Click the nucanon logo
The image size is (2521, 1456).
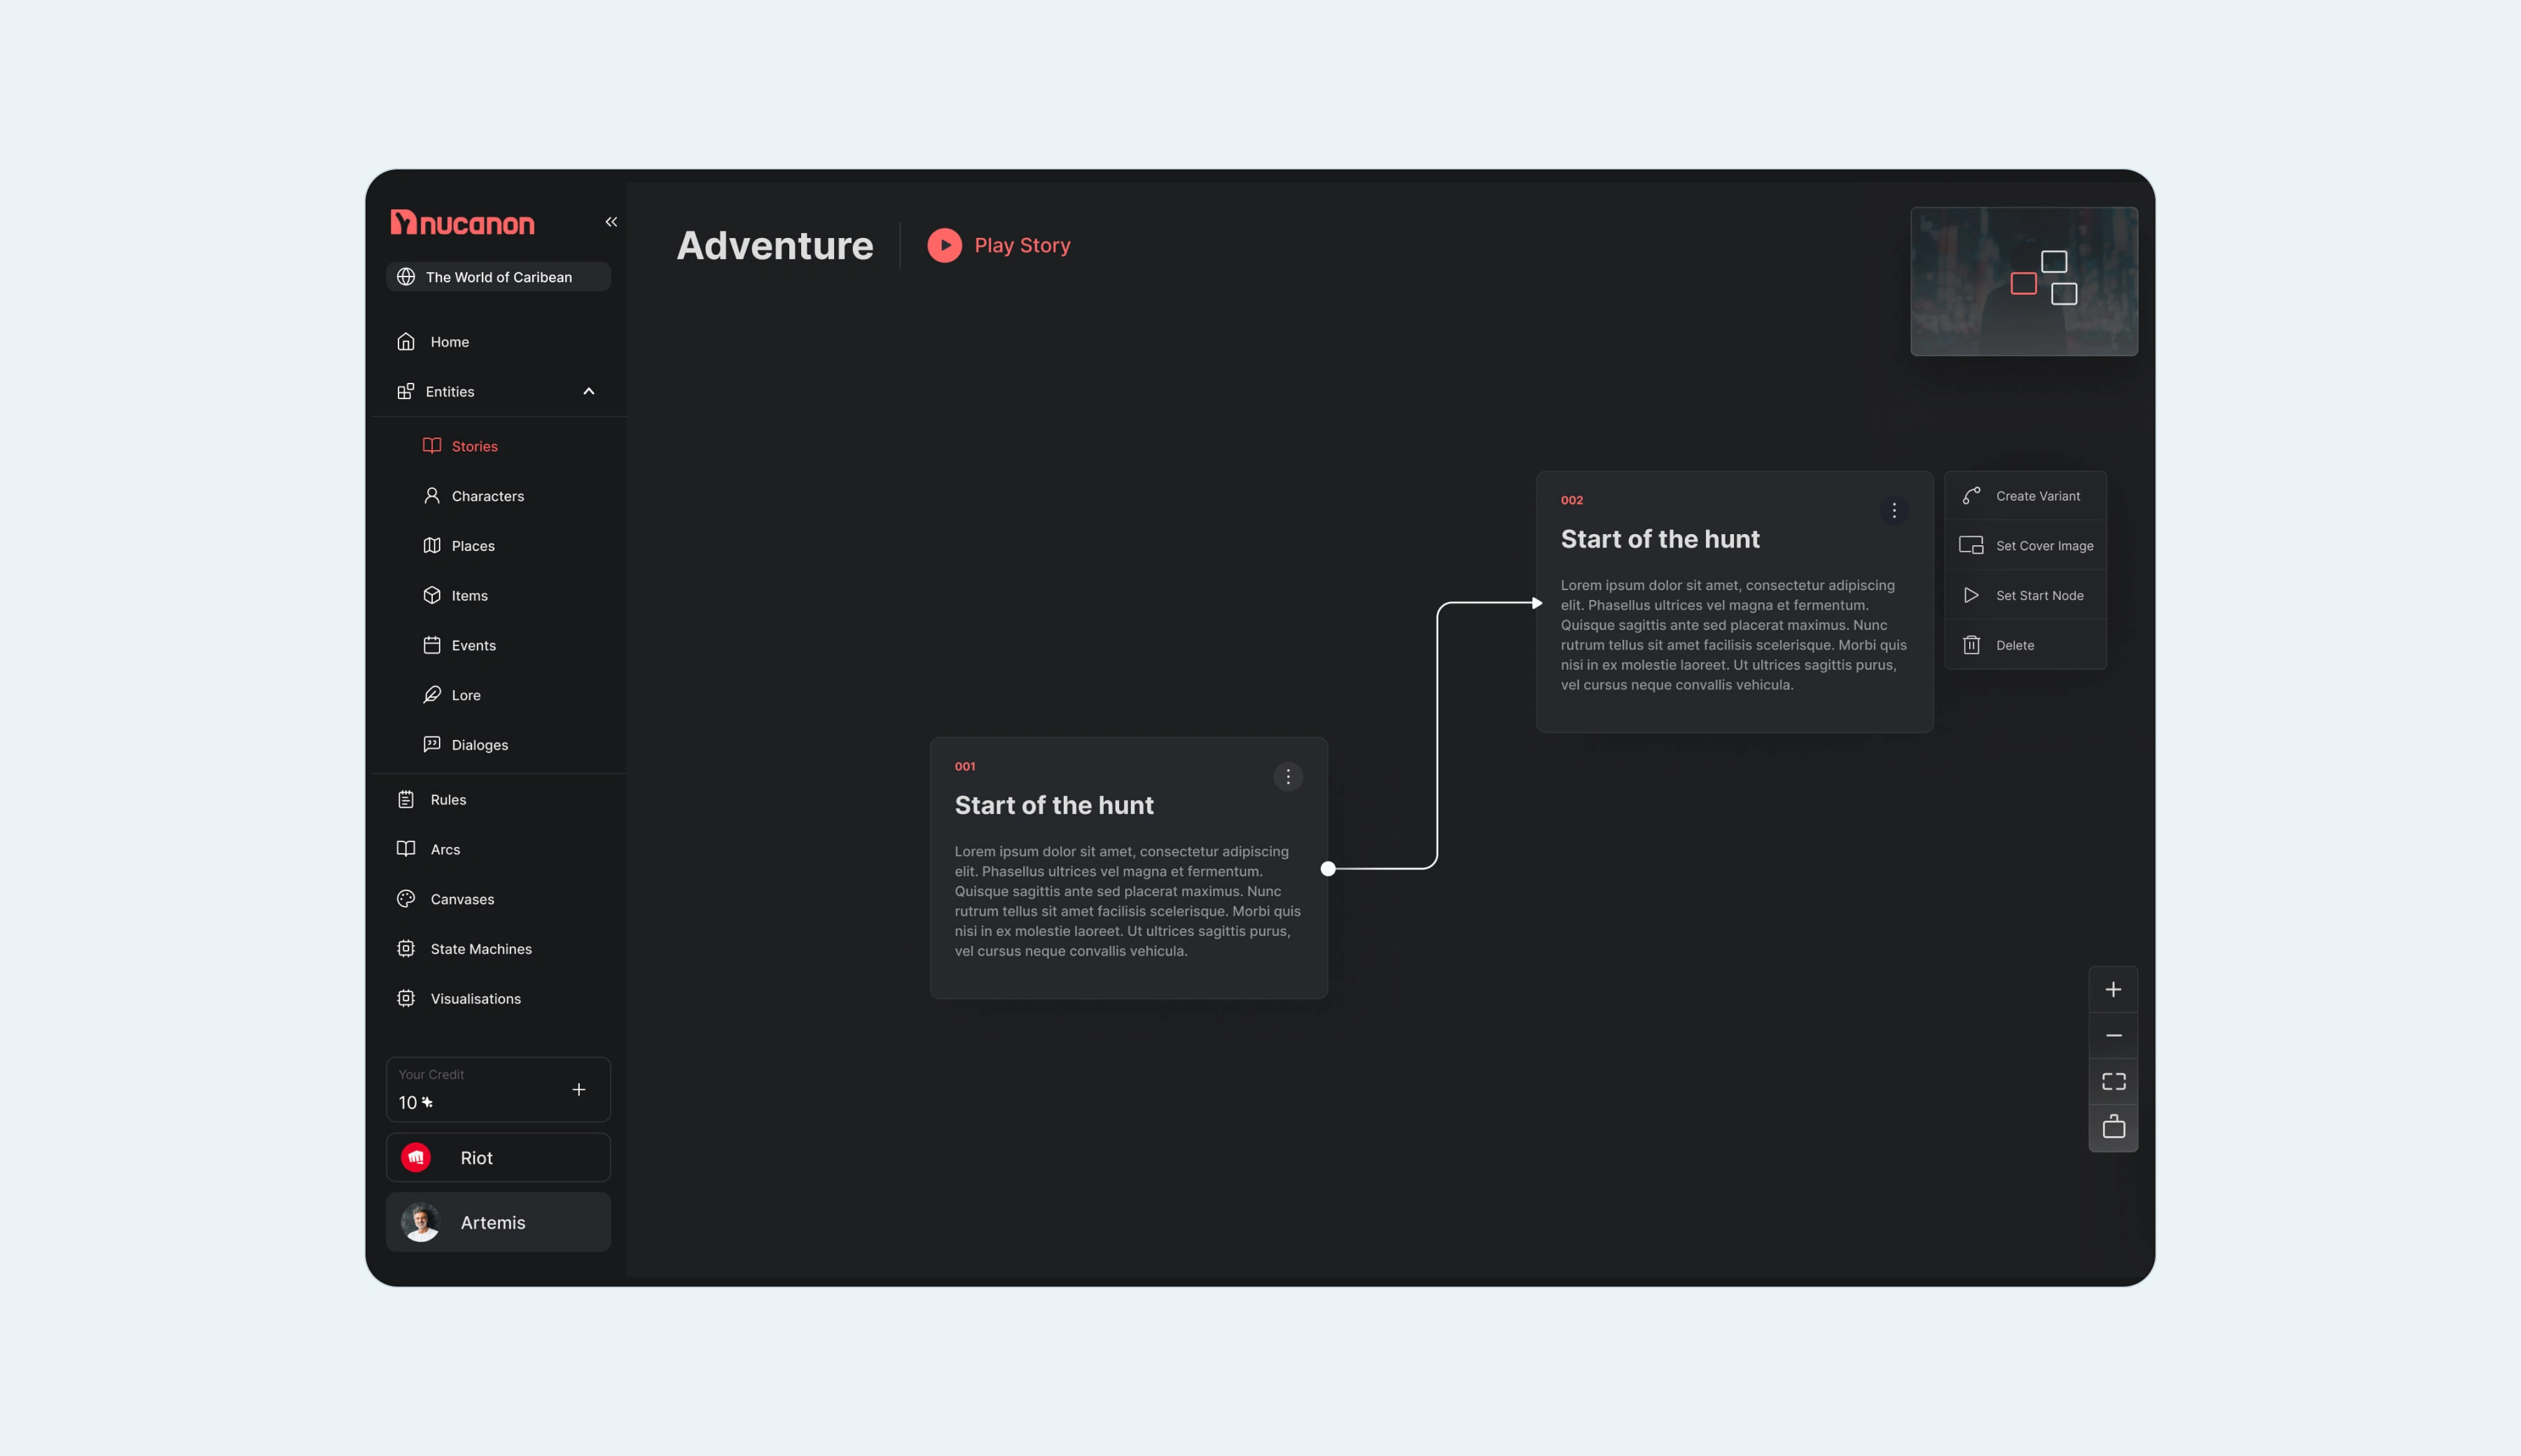tap(462, 222)
